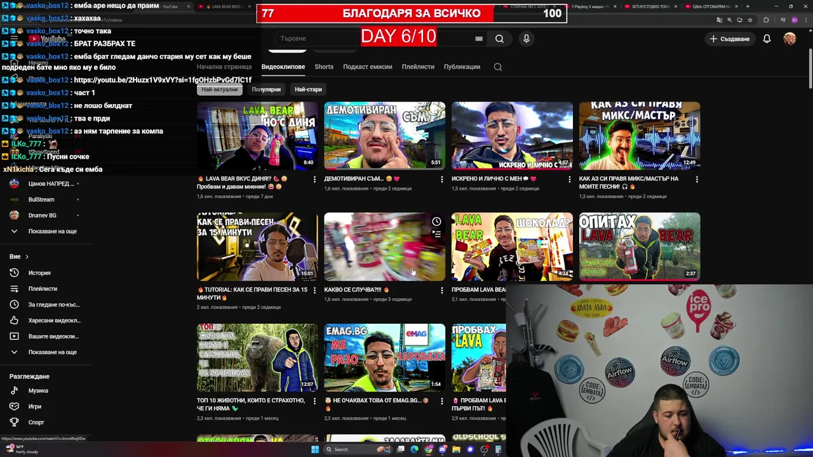The height and width of the screenshot is (457, 813).
Task: Open the Chrome extensions puzzle icon
Action: tap(766, 20)
